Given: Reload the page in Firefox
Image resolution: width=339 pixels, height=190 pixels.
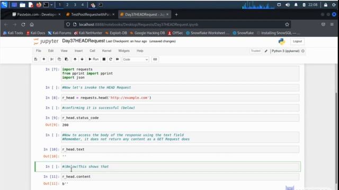Looking at the screenshot, I should (x=23, y=25).
